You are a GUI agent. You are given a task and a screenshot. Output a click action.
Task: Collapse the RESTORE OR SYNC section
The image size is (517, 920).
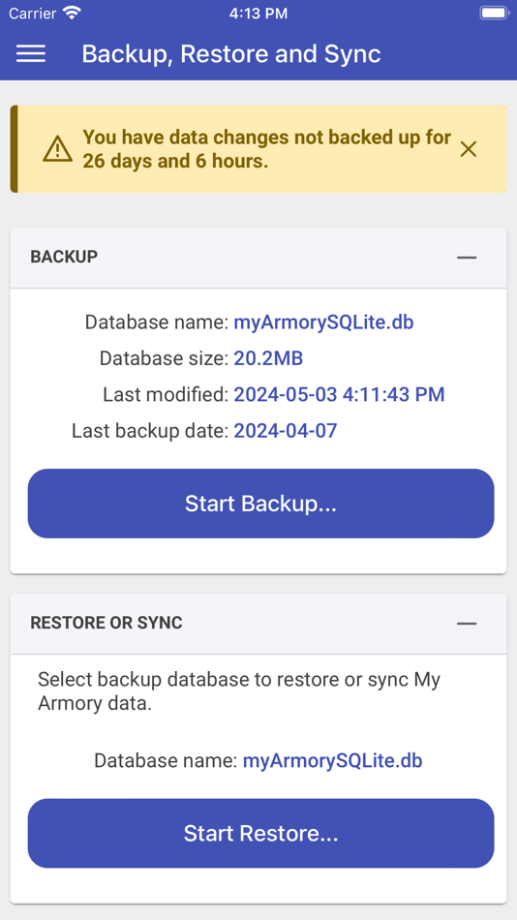[x=467, y=623]
